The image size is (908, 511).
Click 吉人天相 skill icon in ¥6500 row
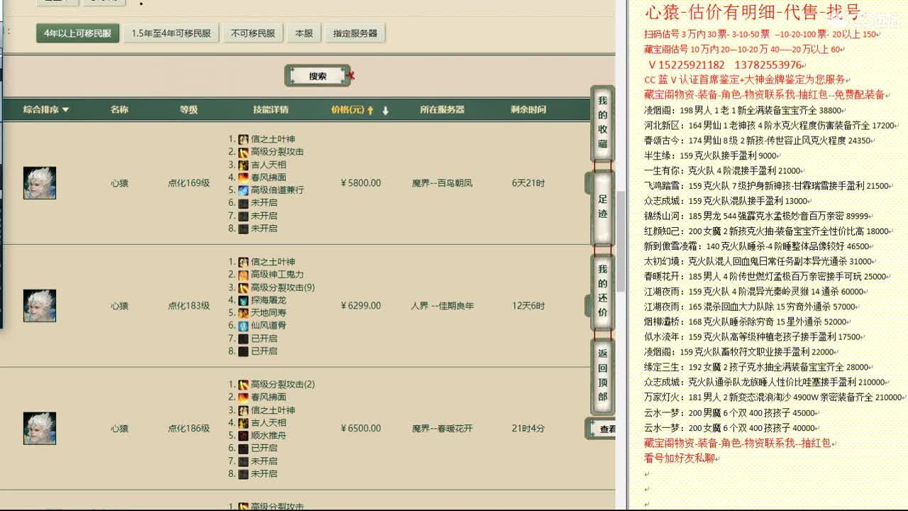click(x=243, y=423)
